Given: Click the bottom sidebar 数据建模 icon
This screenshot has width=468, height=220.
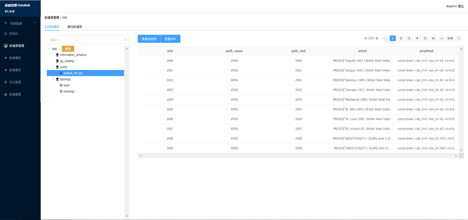Looking at the screenshot, I should click(5, 94).
